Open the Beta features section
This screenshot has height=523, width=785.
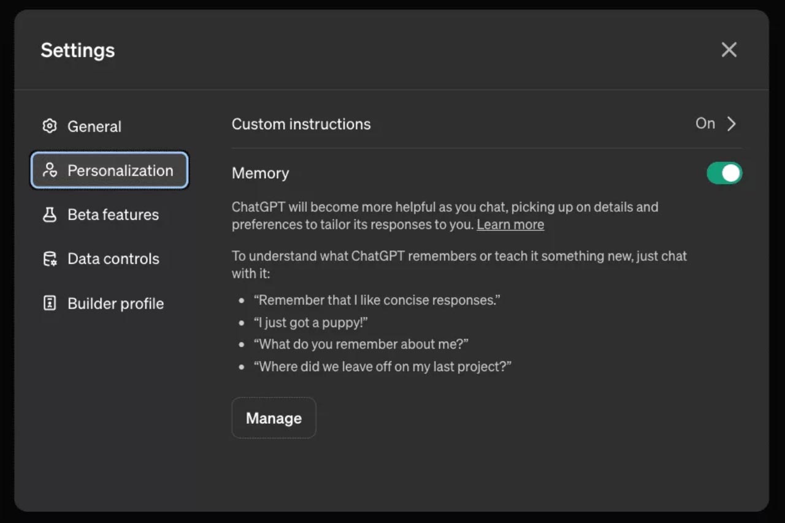(113, 215)
